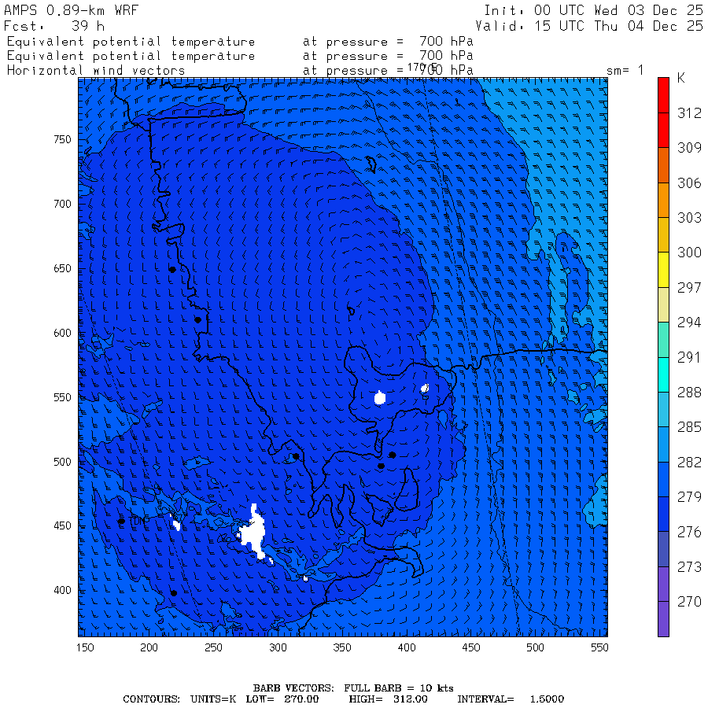Image resolution: width=708 pixels, height=708 pixels.
Task: Click colorbar value label 285
Action: (689, 426)
